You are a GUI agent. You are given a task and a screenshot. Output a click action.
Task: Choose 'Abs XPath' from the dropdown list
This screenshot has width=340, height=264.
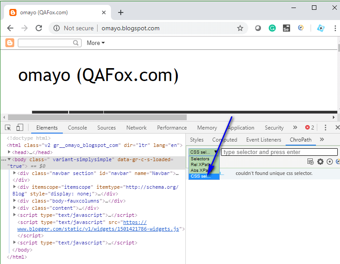[x=204, y=171]
